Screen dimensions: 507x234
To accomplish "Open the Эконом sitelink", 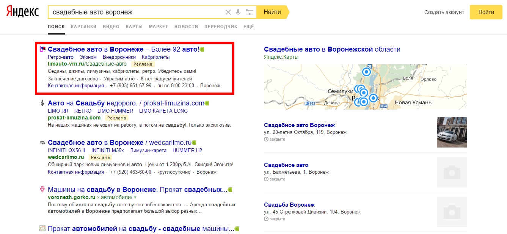I will click(x=88, y=57).
